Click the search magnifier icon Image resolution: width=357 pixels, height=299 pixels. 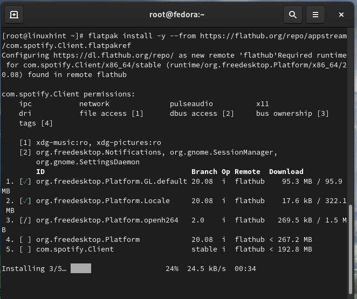click(293, 15)
